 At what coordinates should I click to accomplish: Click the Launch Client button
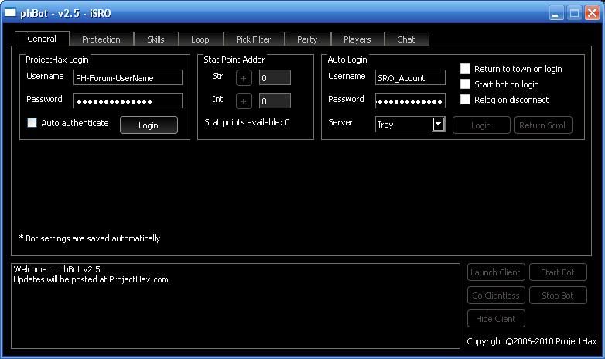[x=496, y=272]
